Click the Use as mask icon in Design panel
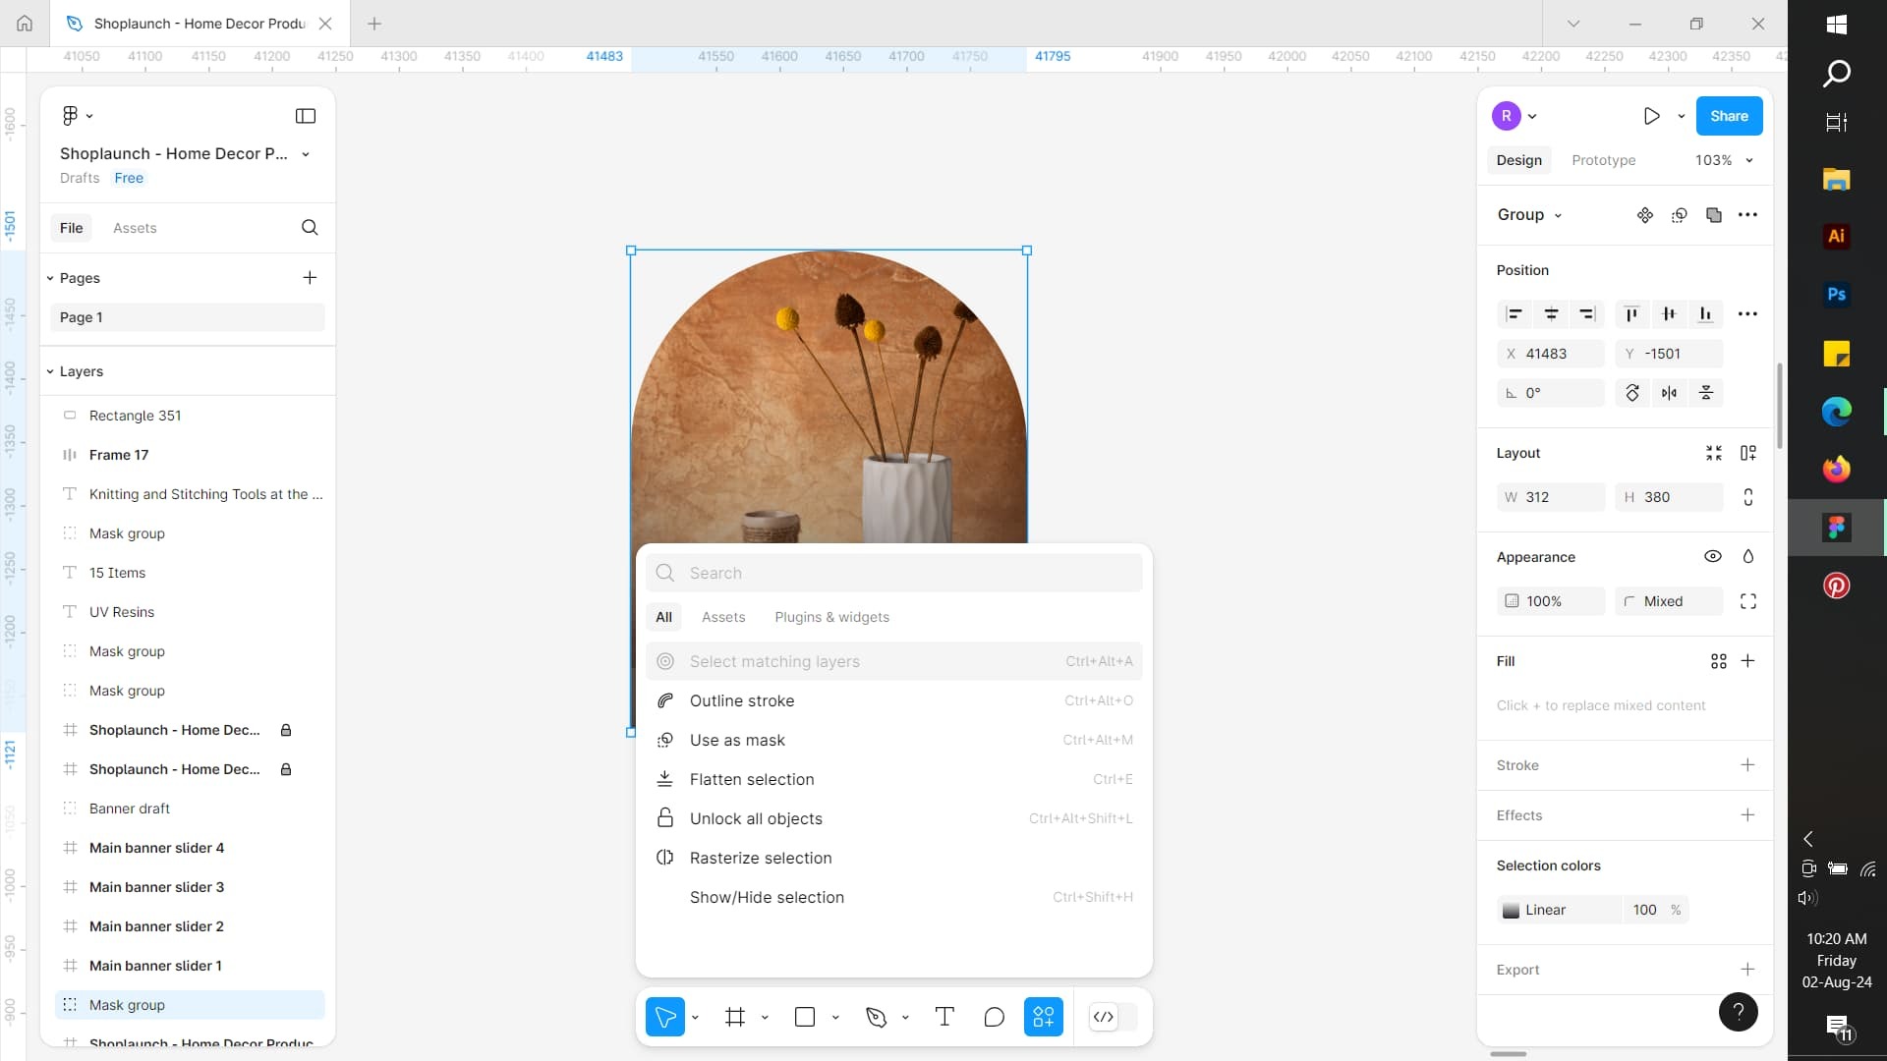The height and width of the screenshot is (1061, 1887). pos(1680,215)
